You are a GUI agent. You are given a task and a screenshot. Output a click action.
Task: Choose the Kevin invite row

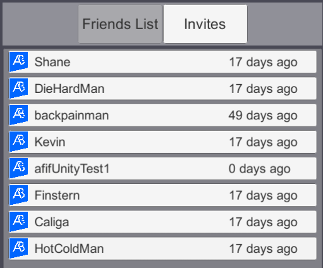click(162, 142)
